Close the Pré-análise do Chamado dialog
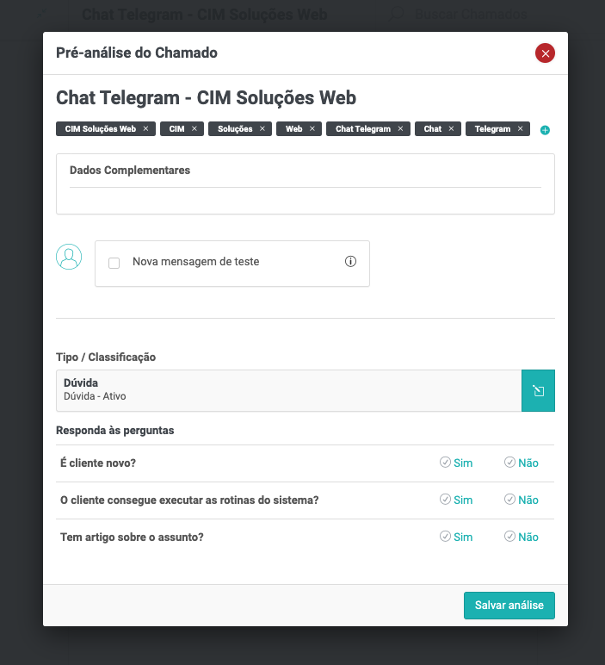 [545, 53]
